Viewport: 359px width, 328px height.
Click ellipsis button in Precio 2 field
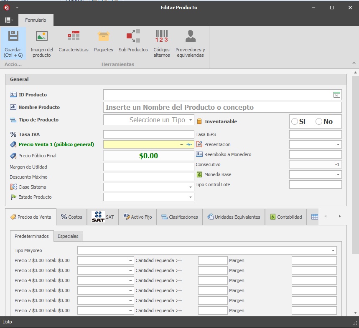click(x=130, y=260)
